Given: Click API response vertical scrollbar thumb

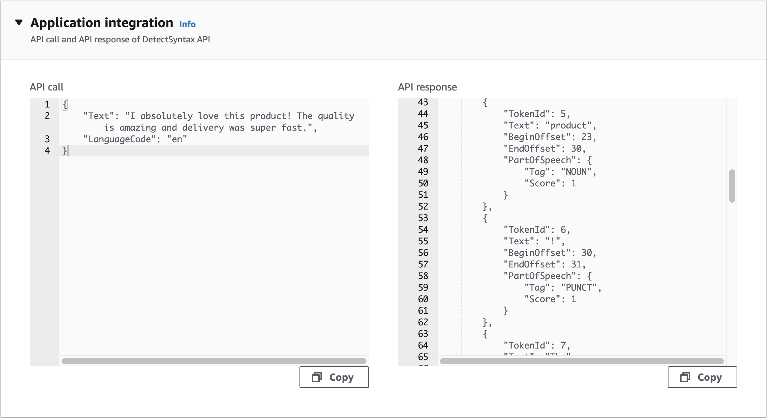Looking at the screenshot, I should pyautogui.click(x=732, y=186).
